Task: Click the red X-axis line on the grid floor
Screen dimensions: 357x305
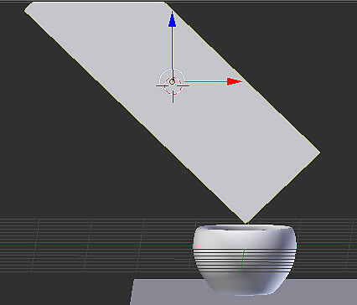Action: (x=95, y=246)
